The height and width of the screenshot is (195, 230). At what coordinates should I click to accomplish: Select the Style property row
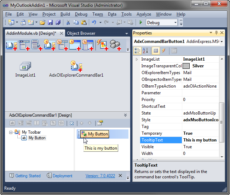[x=179, y=120]
